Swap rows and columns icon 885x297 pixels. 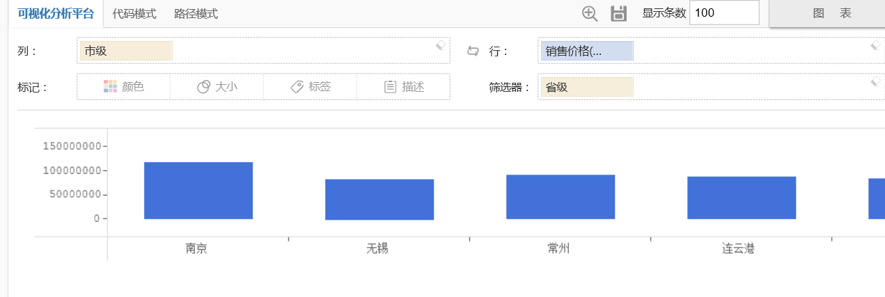tap(473, 51)
